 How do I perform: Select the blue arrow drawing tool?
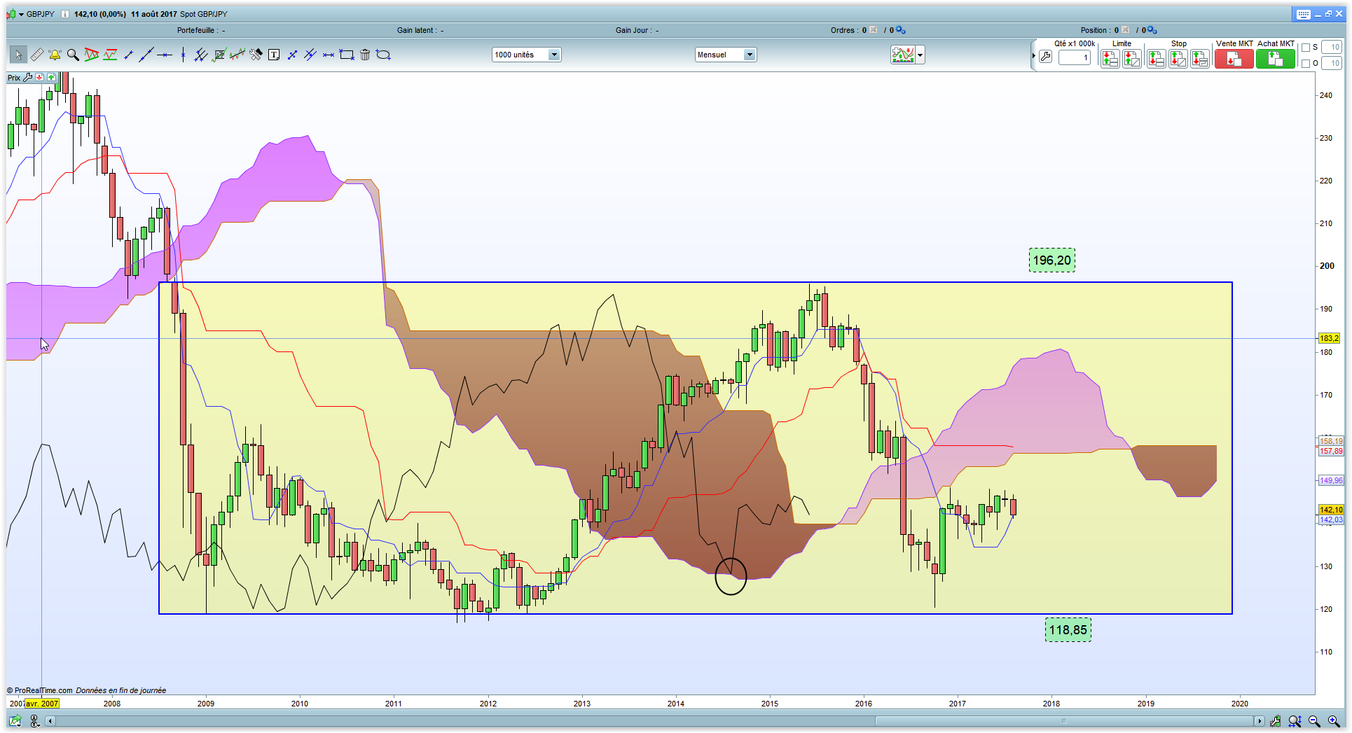292,55
